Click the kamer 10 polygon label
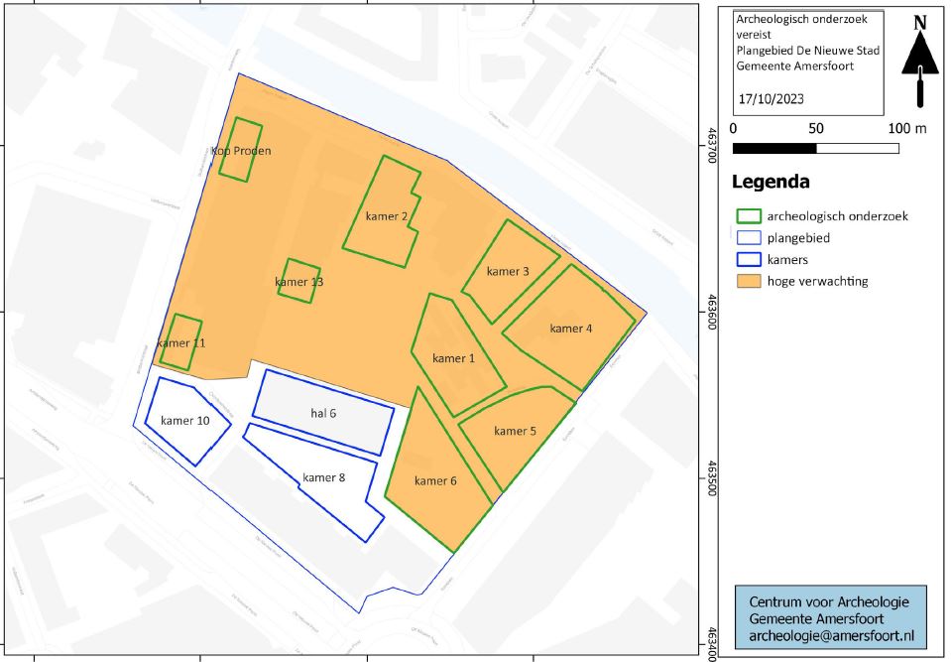 [x=184, y=421]
